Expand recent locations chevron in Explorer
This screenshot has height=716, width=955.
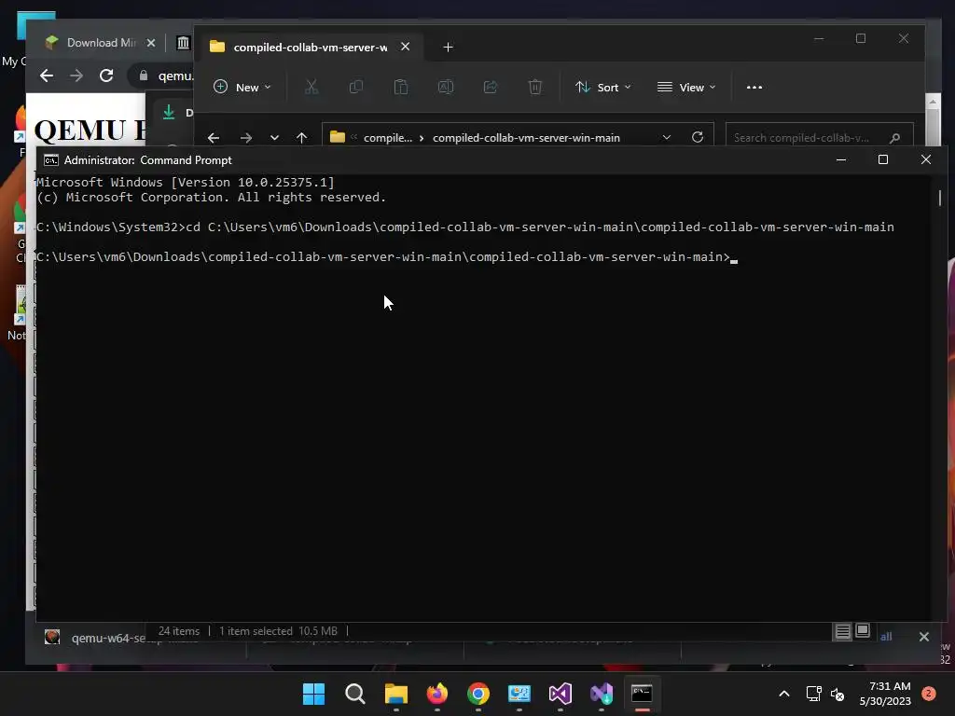click(x=275, y=138)
